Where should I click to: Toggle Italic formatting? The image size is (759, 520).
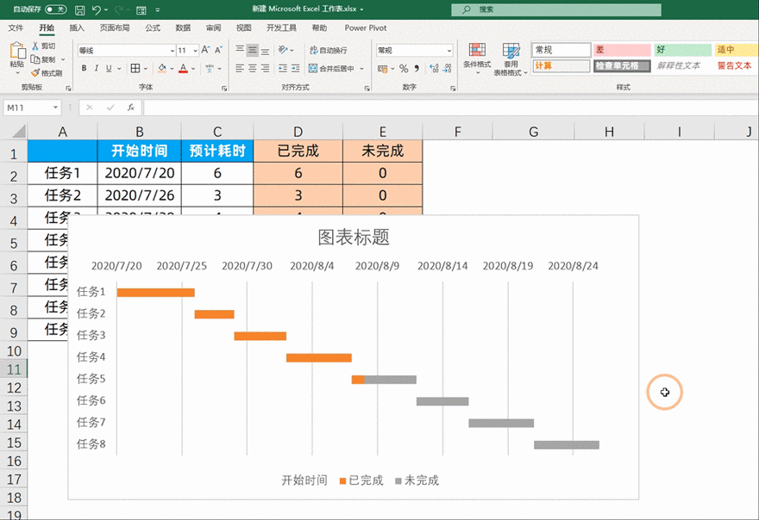click(97, 68)
